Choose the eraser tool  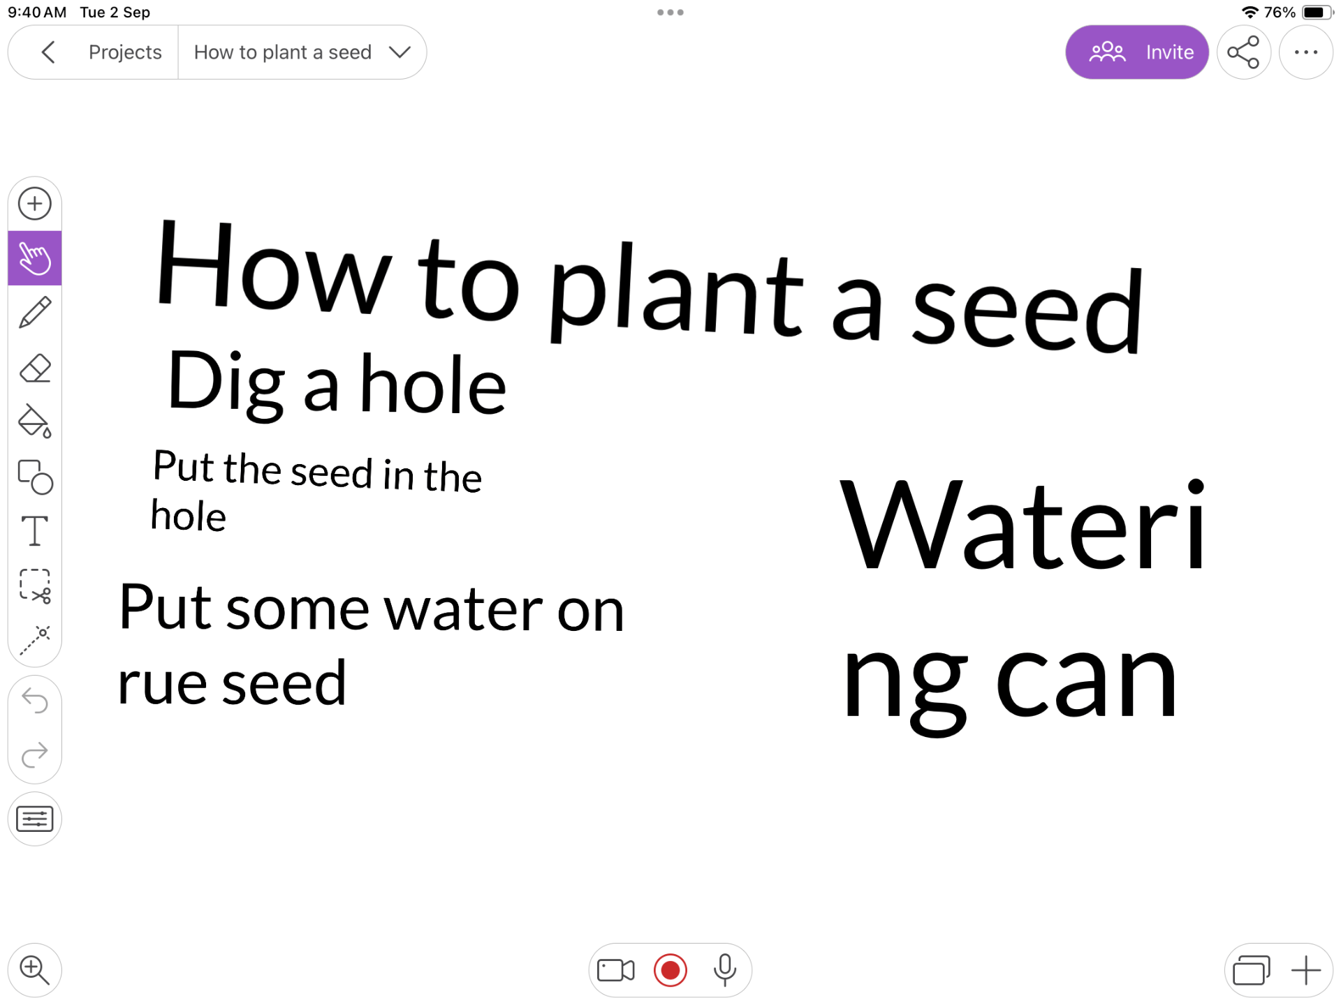(x=35, y=368)
